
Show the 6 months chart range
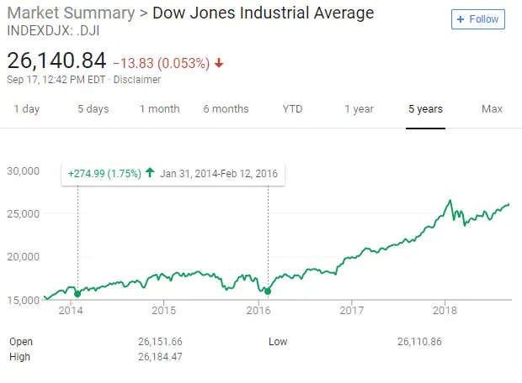tap(226, 109)
